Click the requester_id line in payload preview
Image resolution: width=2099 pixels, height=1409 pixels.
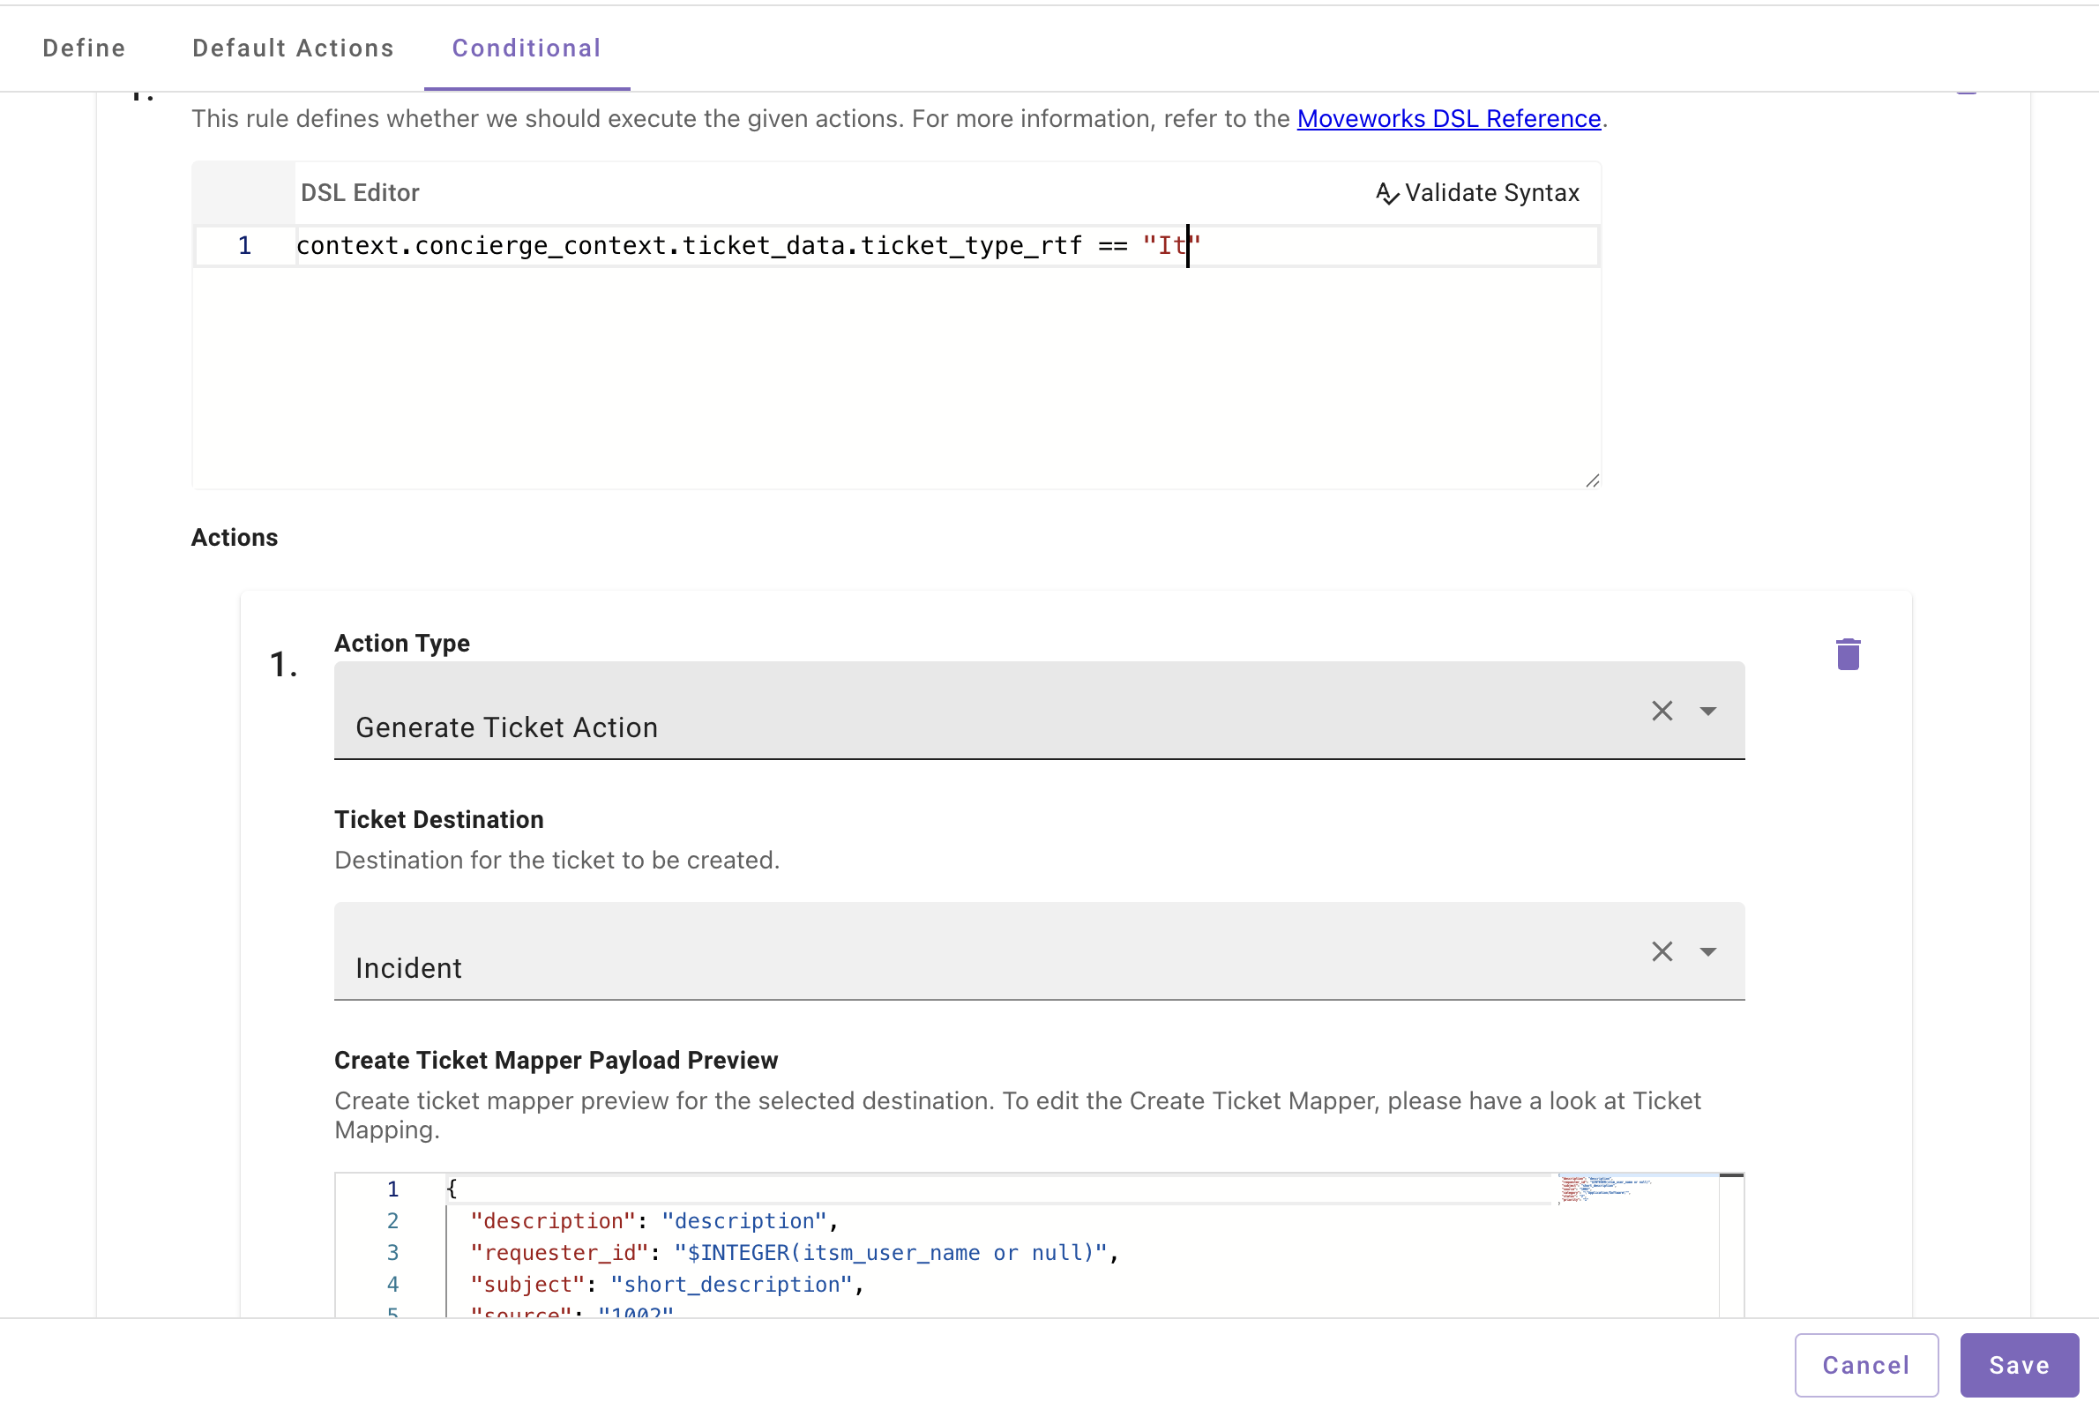791,1253
